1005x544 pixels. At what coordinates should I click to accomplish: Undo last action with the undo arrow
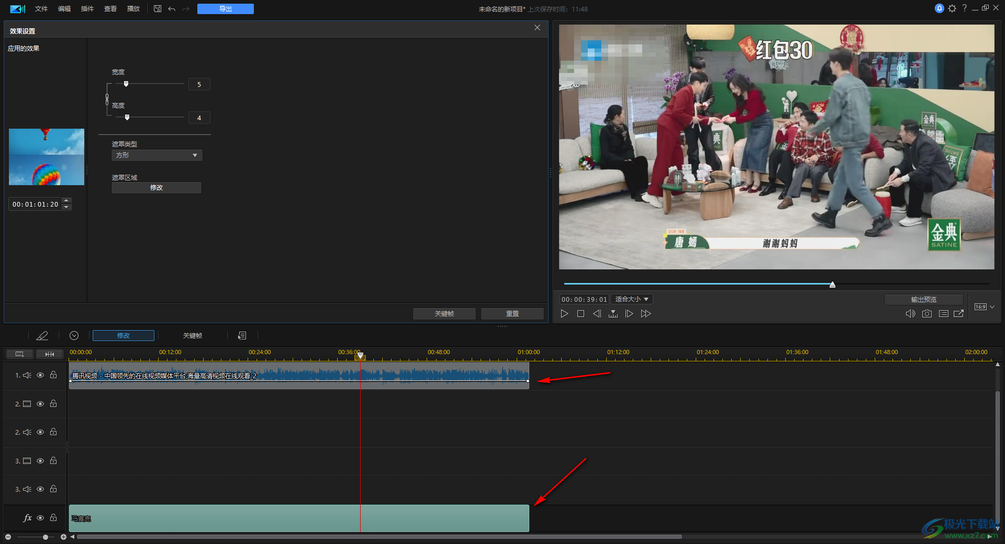(172, 9)
